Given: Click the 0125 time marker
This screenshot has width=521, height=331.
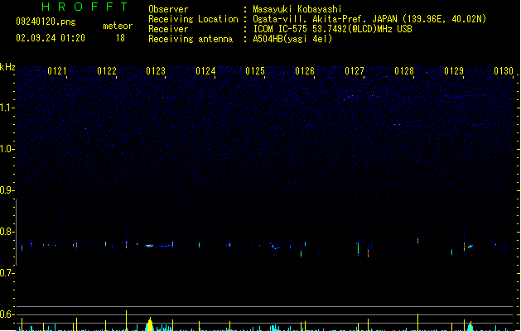Looking at the screenshot, I should tap(255, 71).
